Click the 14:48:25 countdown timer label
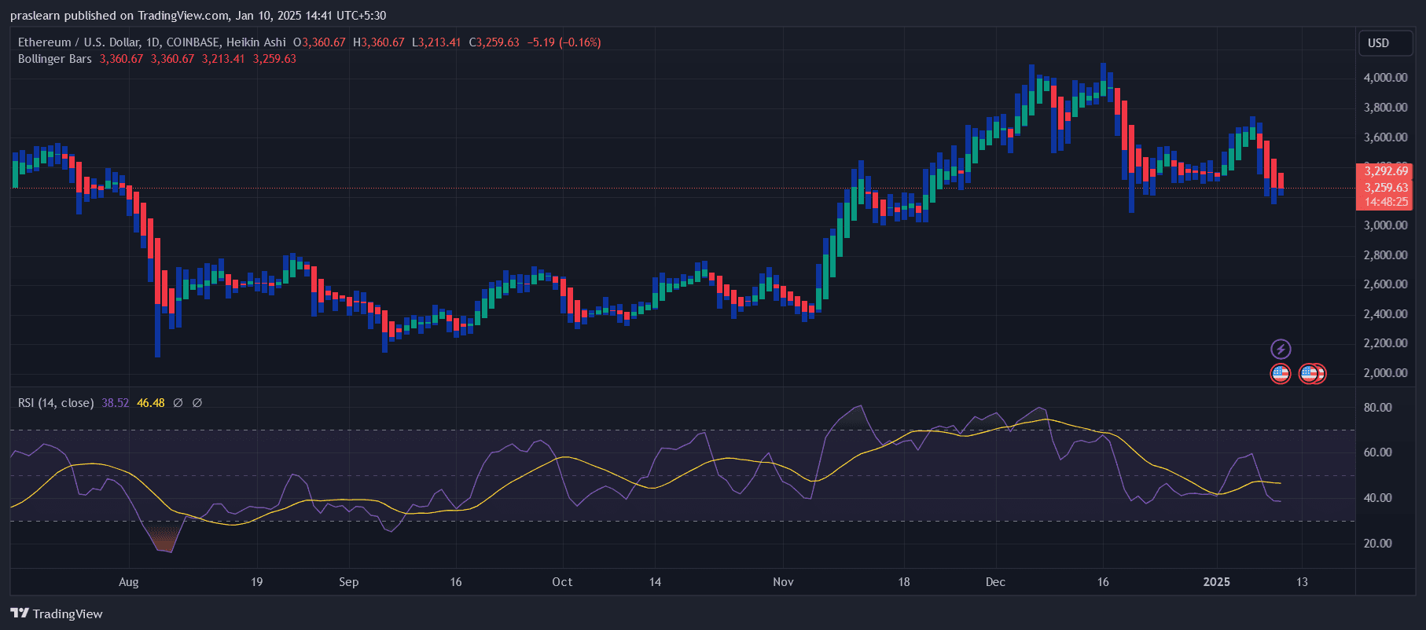 click(x=1385, y=202)
